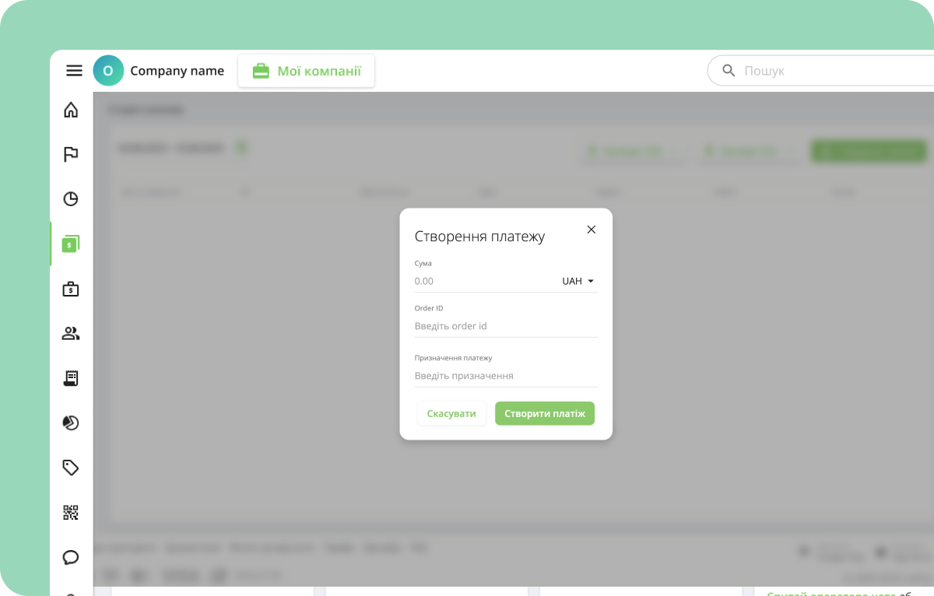This screenshot has width=934, height=596.
Task: Select the flag icon in the sidebar
Action: click(x=71, y=154)
